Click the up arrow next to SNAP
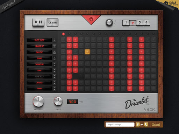The width and height of the screenshot is (179, 134). [55, 57]
